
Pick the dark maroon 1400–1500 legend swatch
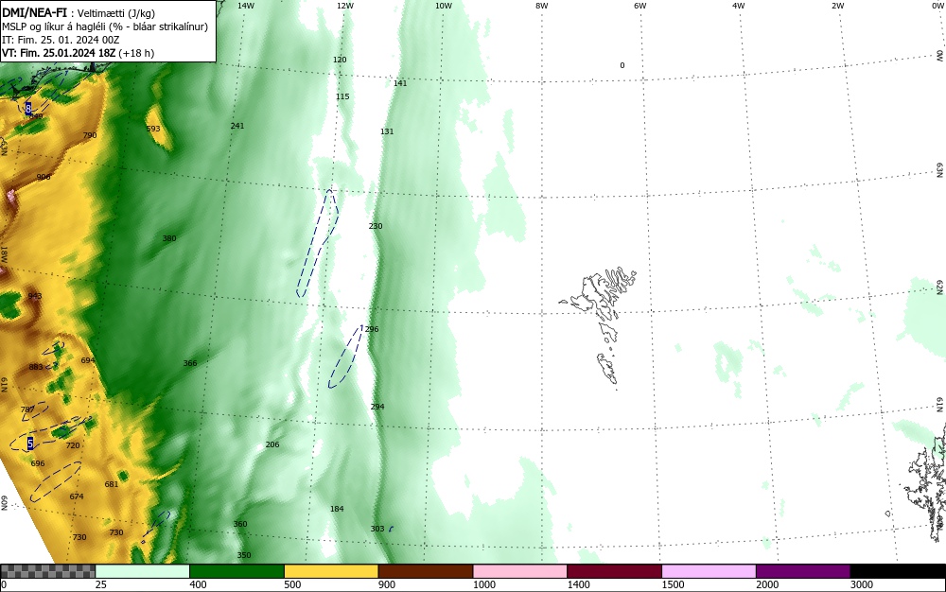[x=614, y=571]
